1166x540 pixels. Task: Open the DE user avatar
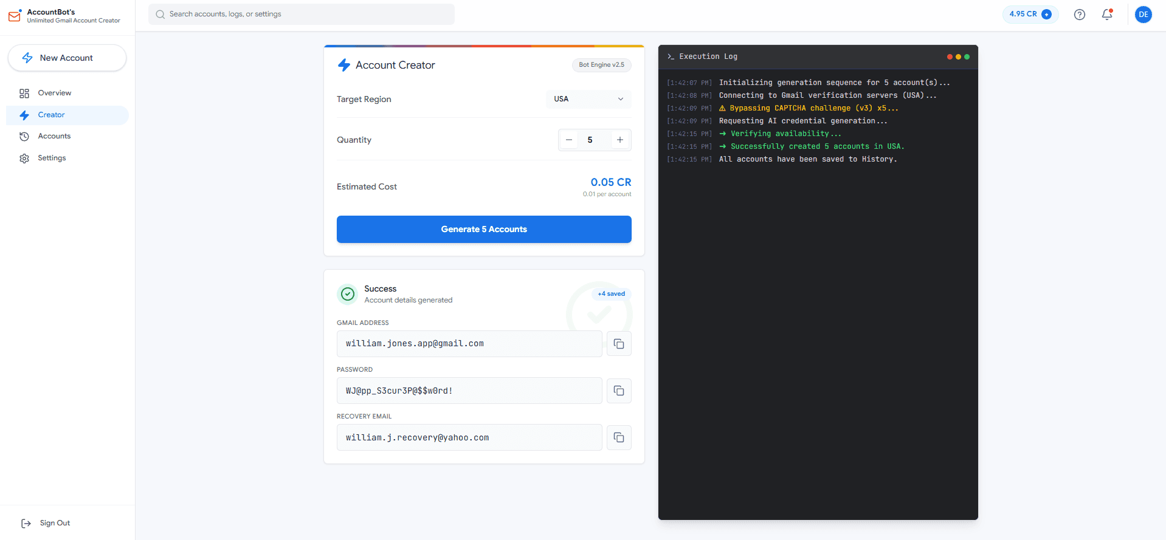[1143, 15]
